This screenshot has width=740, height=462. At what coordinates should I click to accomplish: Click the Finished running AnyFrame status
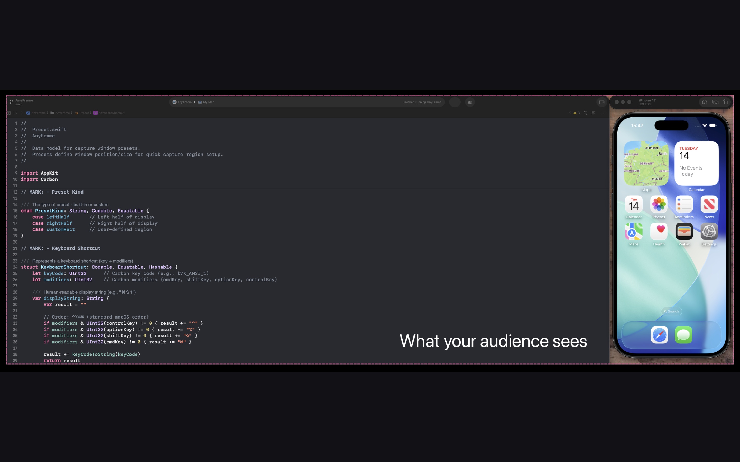[422, 102]
